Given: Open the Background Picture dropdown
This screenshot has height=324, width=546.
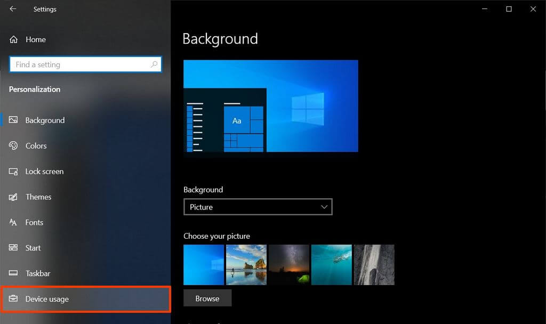Looking at the screenshot, I should 258,207.
